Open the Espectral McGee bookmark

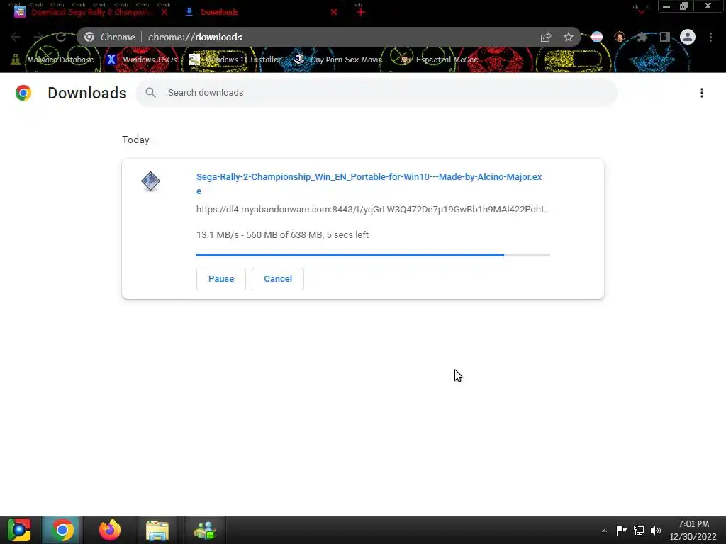coord(438,59)
